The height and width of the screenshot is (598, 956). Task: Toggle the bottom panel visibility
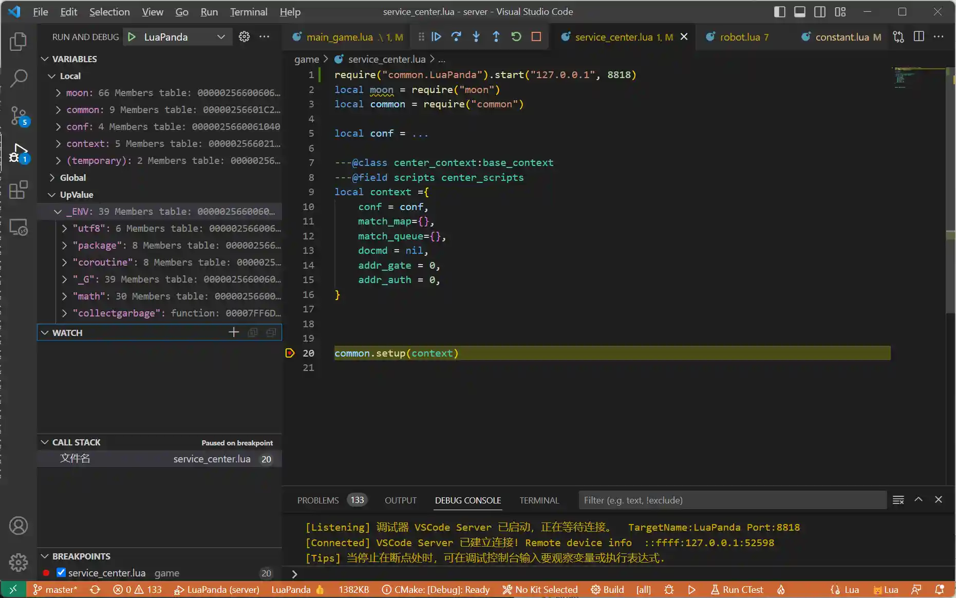click(x=799, y=12)
